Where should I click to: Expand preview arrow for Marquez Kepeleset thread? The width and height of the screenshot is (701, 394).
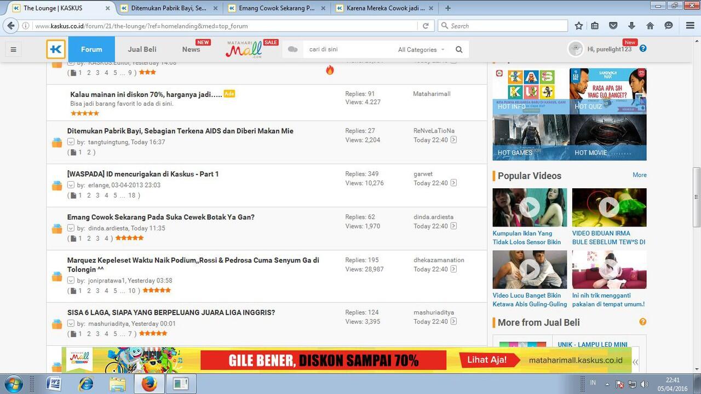coord(71,280)
